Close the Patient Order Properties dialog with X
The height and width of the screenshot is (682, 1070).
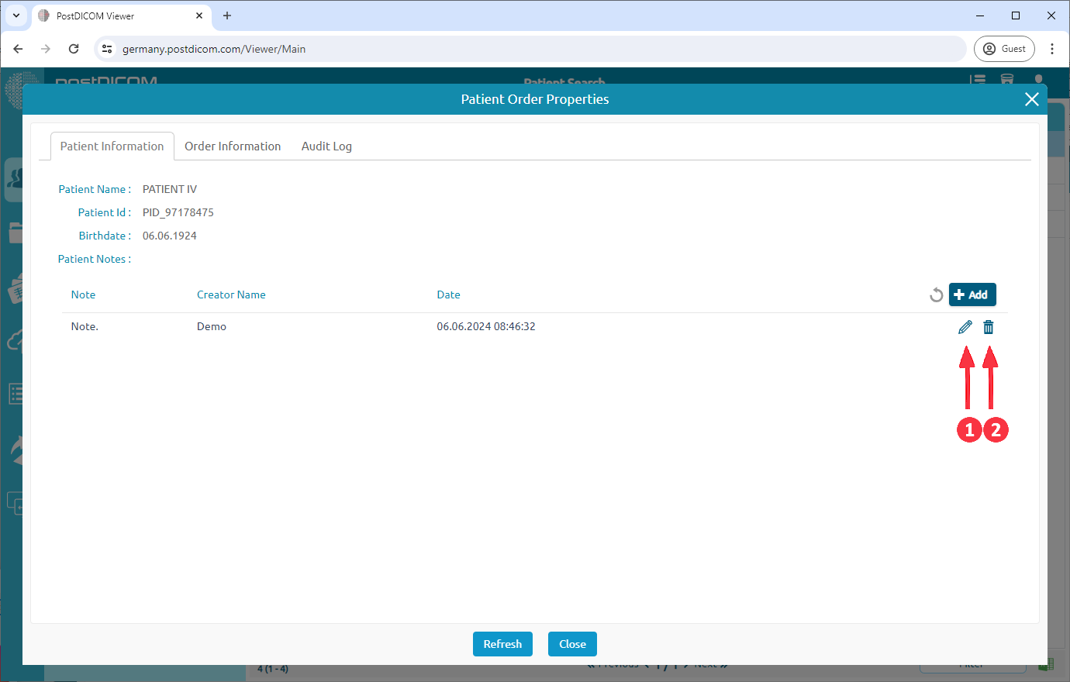click(x=1031, y=99)
